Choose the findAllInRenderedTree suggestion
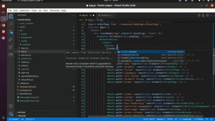215x121 pixels. pyautogui.click(x=151, y=58)
